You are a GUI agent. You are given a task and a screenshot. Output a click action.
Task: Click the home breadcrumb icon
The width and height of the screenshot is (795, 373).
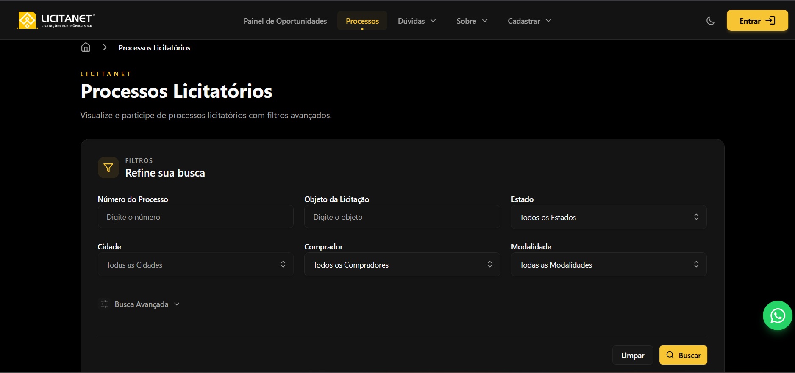pyautogui.click(x=86, y=47)
